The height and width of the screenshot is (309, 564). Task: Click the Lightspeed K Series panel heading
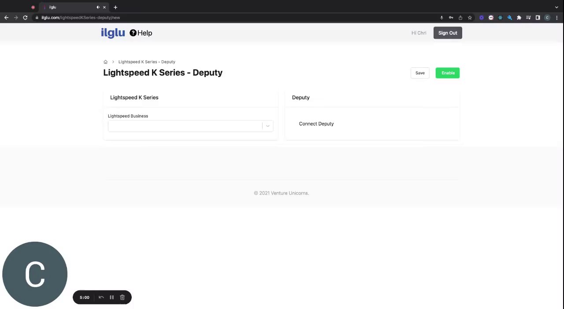(134, 97)
